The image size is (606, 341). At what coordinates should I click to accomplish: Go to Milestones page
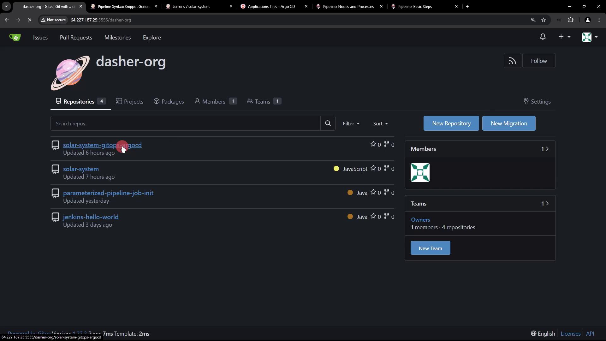point(117,37)
